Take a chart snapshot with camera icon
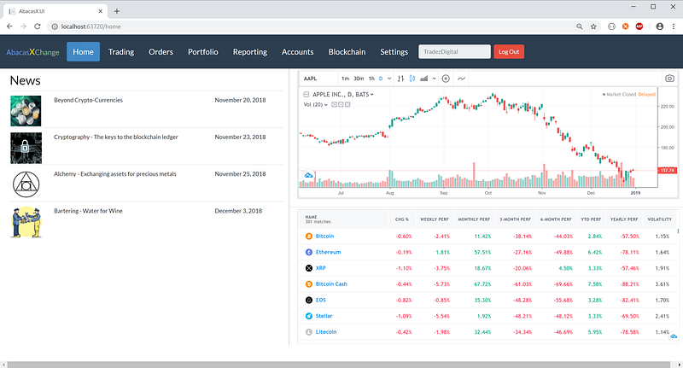This screenshot has height=368, width=683. tap(669, 79)
